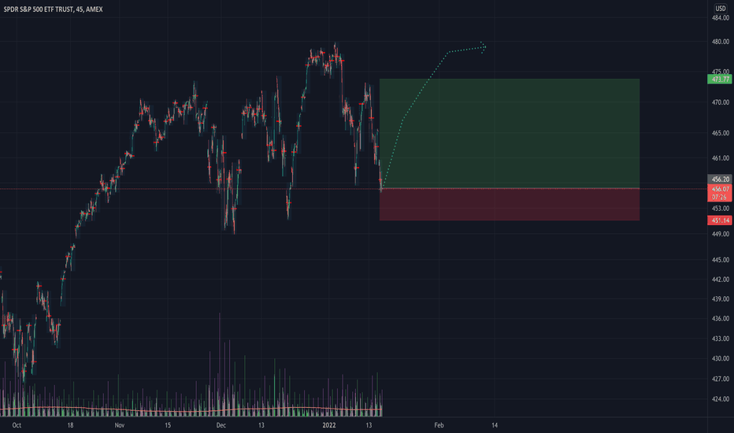734x433 pixels.
Task: Click the red stop-loss zone of long position
Action: [510, 204]
